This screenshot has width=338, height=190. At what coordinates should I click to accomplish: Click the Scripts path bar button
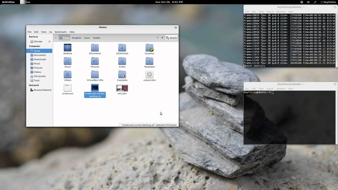click(97, 38)
